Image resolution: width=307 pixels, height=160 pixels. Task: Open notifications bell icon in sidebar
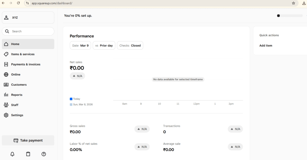coord(12,154)
